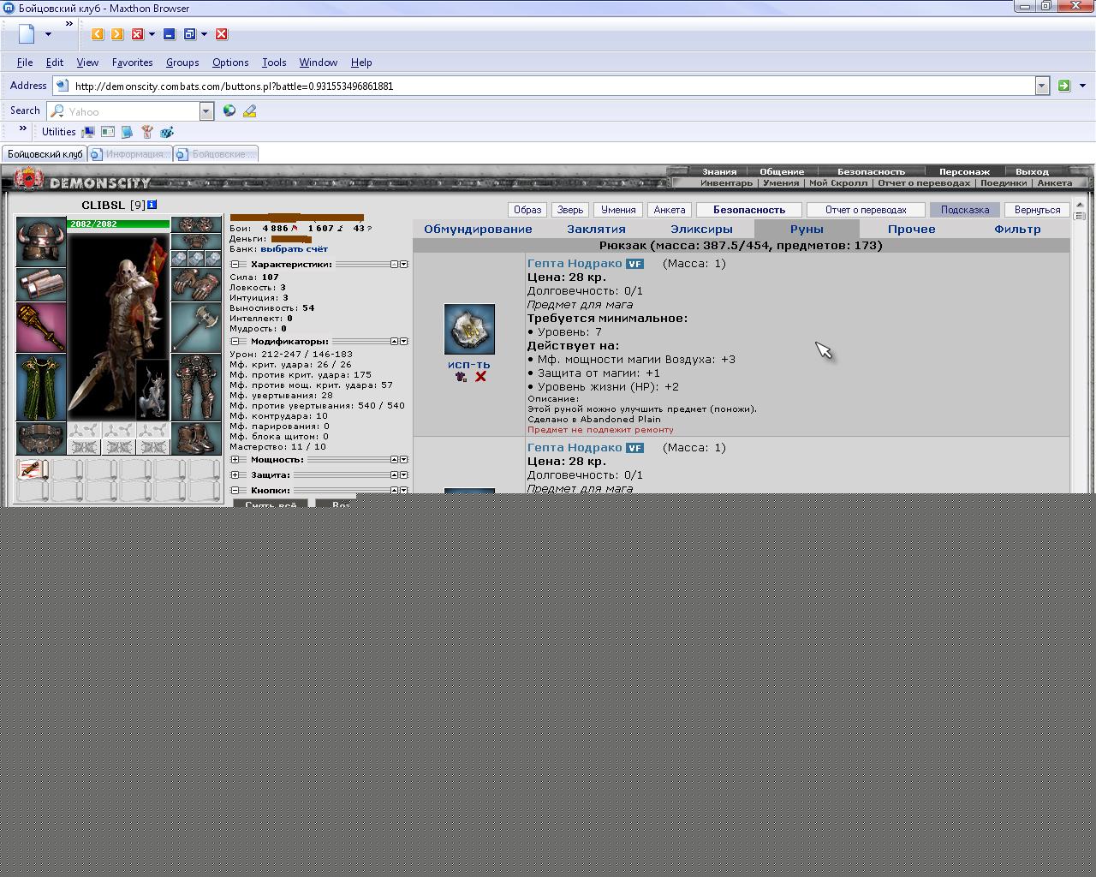
Task: Switch to the Бойцовские browser tab
Action: point(216,154)
